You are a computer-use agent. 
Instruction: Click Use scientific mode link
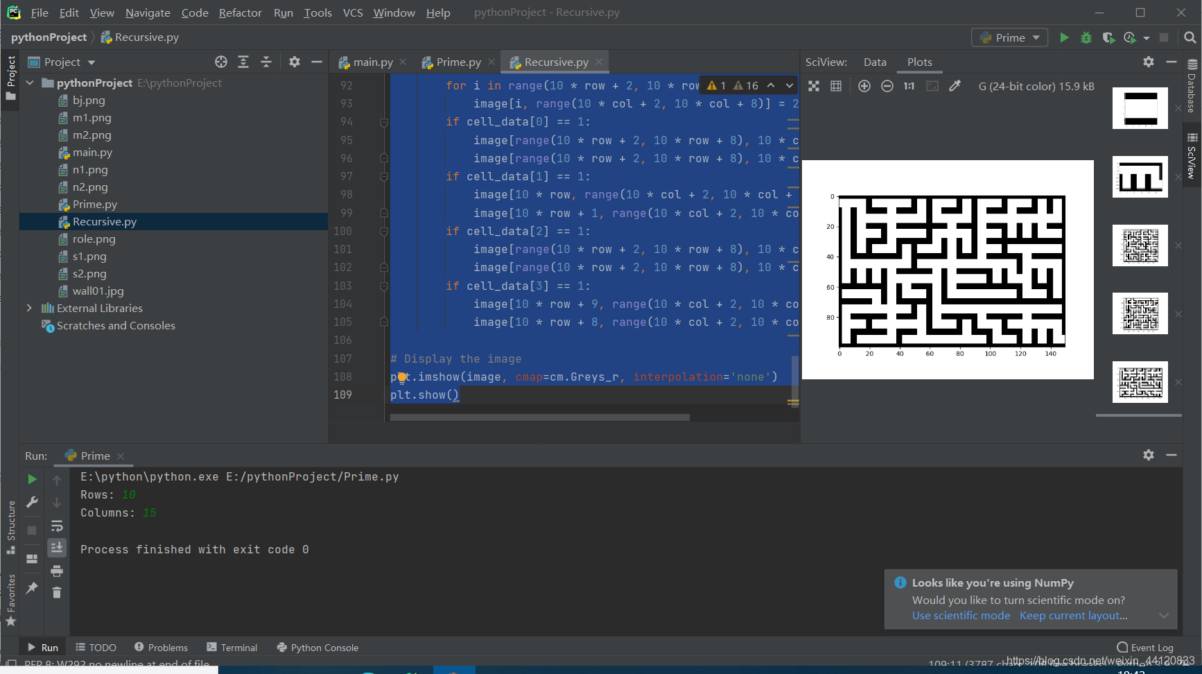[x=961, y=616]
